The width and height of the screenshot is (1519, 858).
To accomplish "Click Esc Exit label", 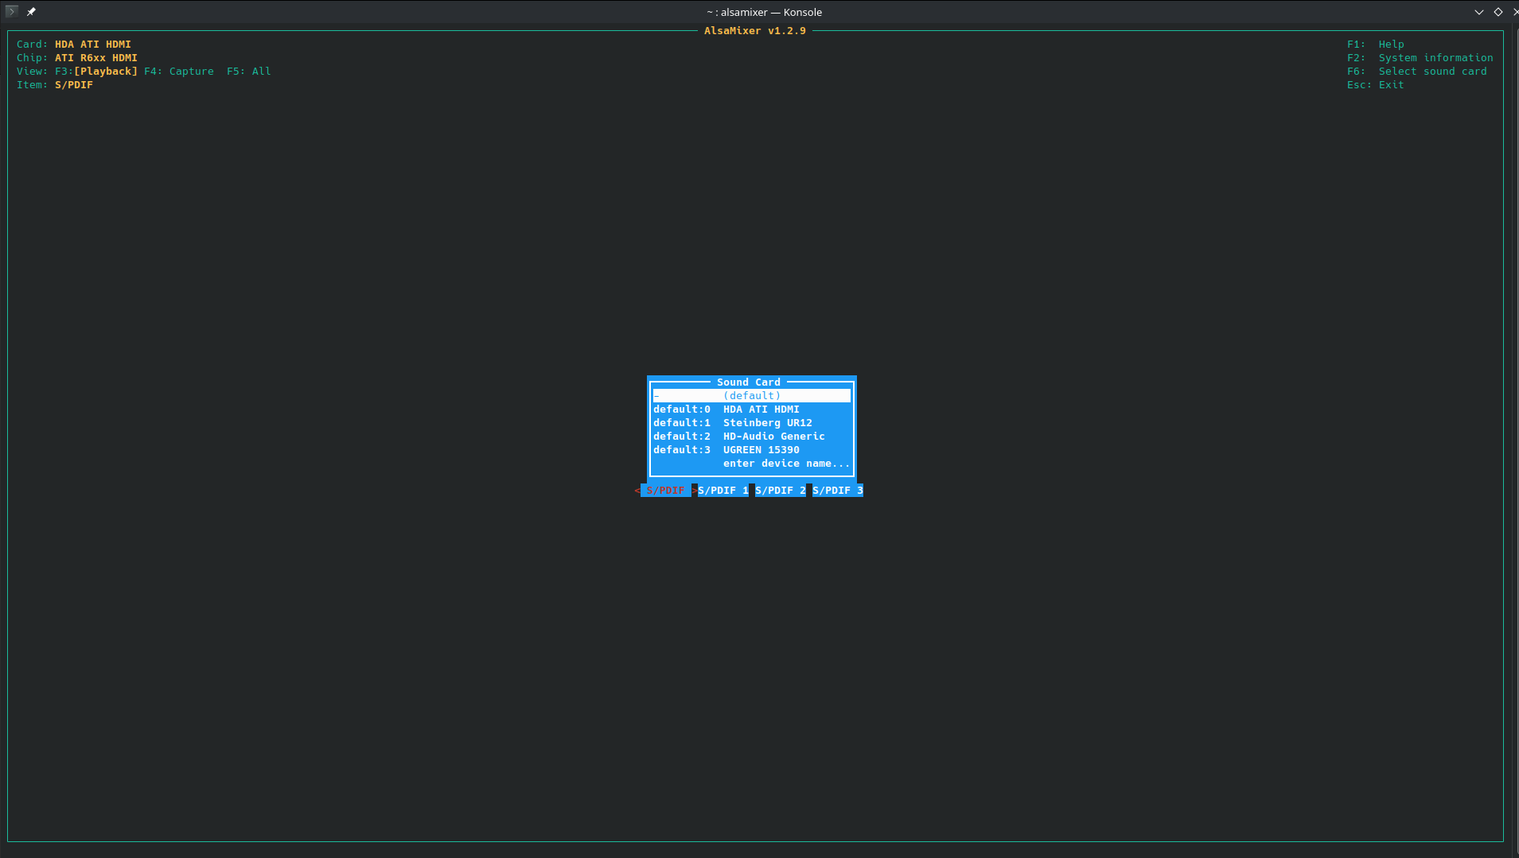I will (x=1391, y=85).
